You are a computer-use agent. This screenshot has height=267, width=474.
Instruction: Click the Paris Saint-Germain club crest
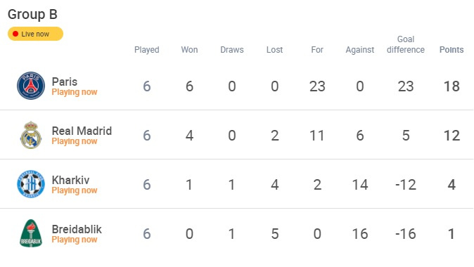(x=31, y=86)
